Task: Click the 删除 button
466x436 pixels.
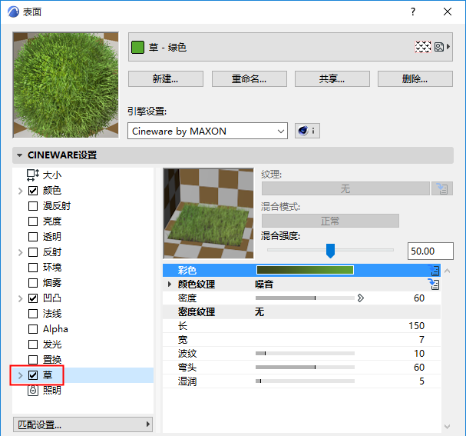Action: (x=415, y=79)
